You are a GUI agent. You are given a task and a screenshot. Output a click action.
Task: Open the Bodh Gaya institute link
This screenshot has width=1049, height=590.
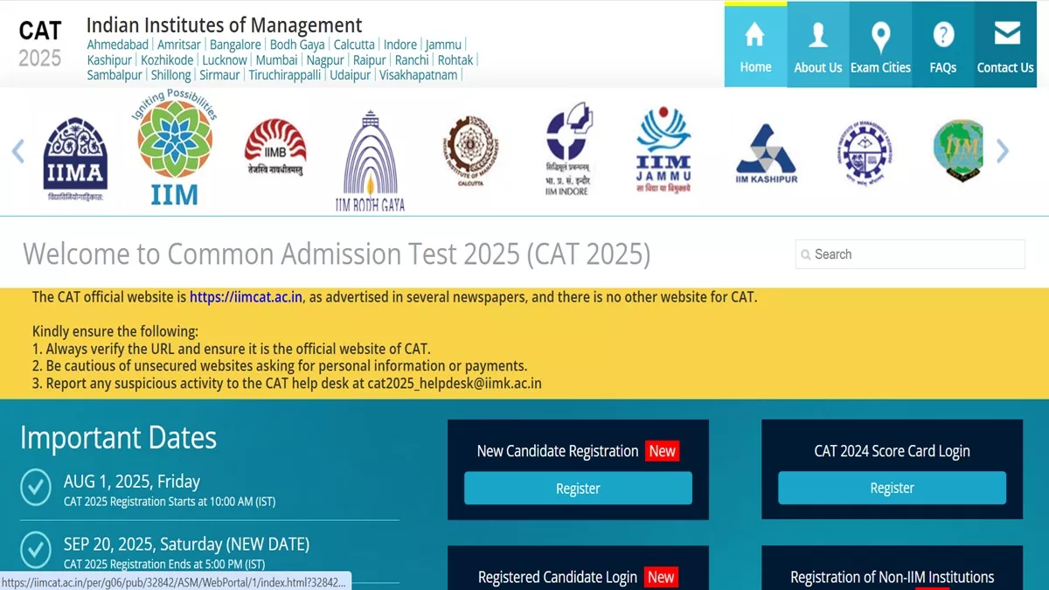(x=297, y=45)
